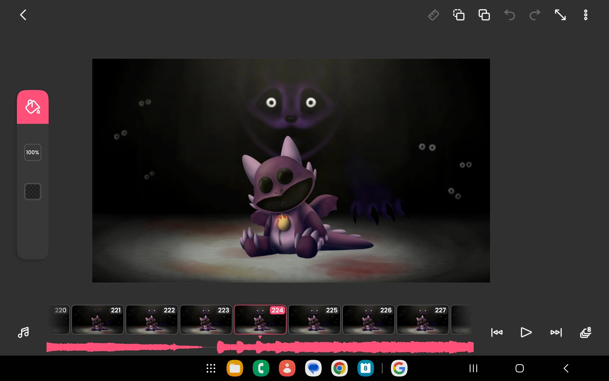609x381 pixels.
Task: Open the ruler tool
Action: click(x=433, y=15)
